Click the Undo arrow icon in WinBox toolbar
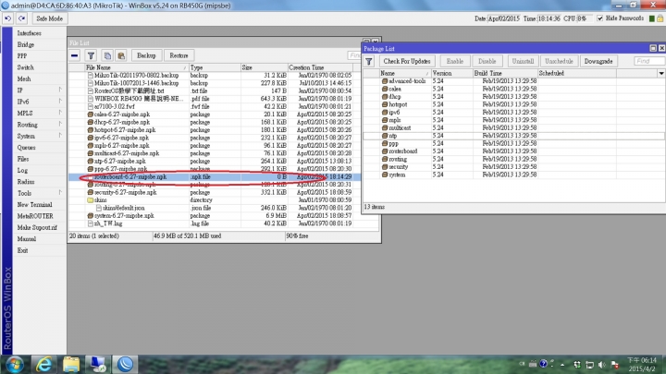The height and width of the screenshot is (374, 666). [7, 18]
